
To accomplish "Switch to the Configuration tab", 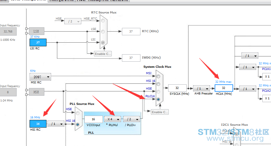I will pyautogui.click(x=62, y=1).
